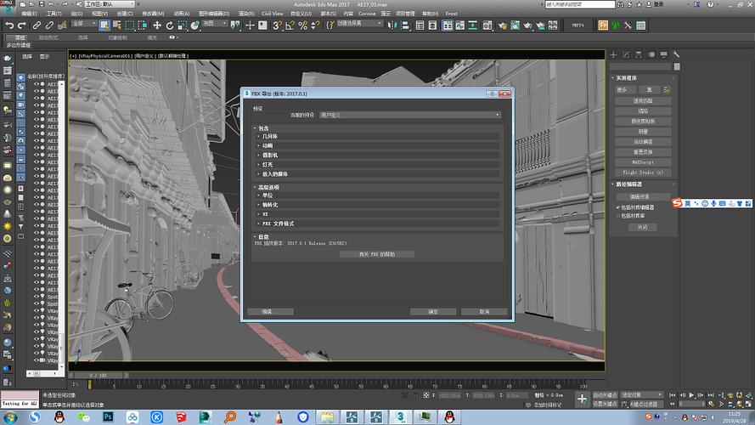Click the 取消 button in FBX dialog
Viewport: 755px width, 425px height.
point(483,312)
